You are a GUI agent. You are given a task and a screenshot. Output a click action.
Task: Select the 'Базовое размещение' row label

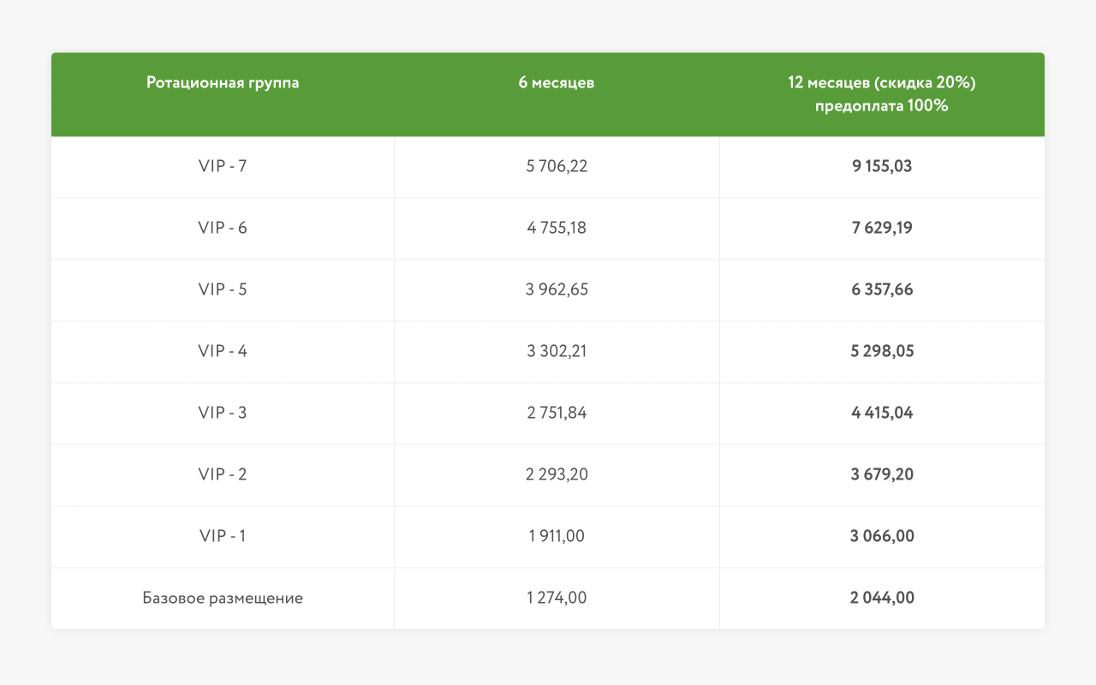pyautogui.click(x=223, y=599)
